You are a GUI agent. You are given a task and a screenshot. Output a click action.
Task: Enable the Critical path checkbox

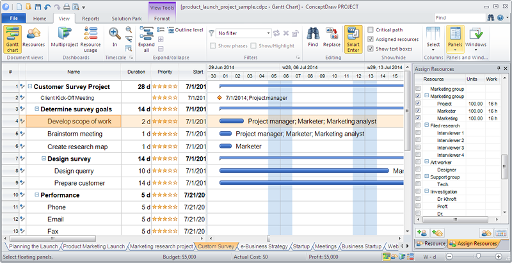[x=371, y=30]
